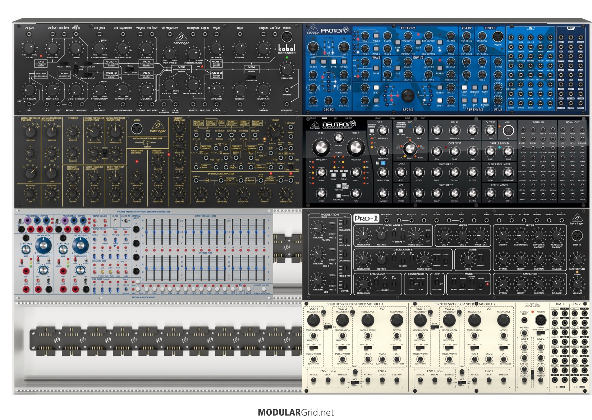Toggle the Pro-1 Oscillator A SYNC switch
The image size is (592, 420).
point(428,235)
